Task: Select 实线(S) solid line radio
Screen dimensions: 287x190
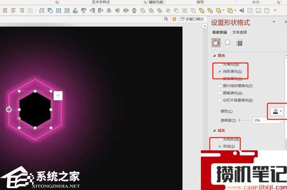Action: click(227, 147)
